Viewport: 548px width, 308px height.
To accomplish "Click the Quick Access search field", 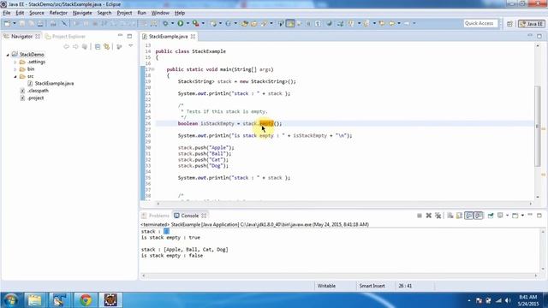I will (480, 23).
